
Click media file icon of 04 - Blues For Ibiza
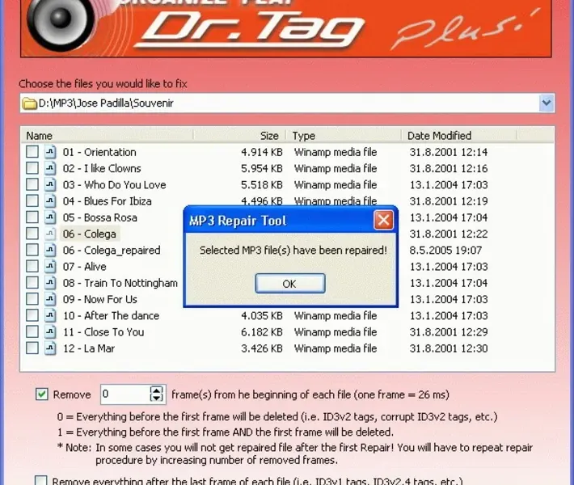[x=50, y=200]
